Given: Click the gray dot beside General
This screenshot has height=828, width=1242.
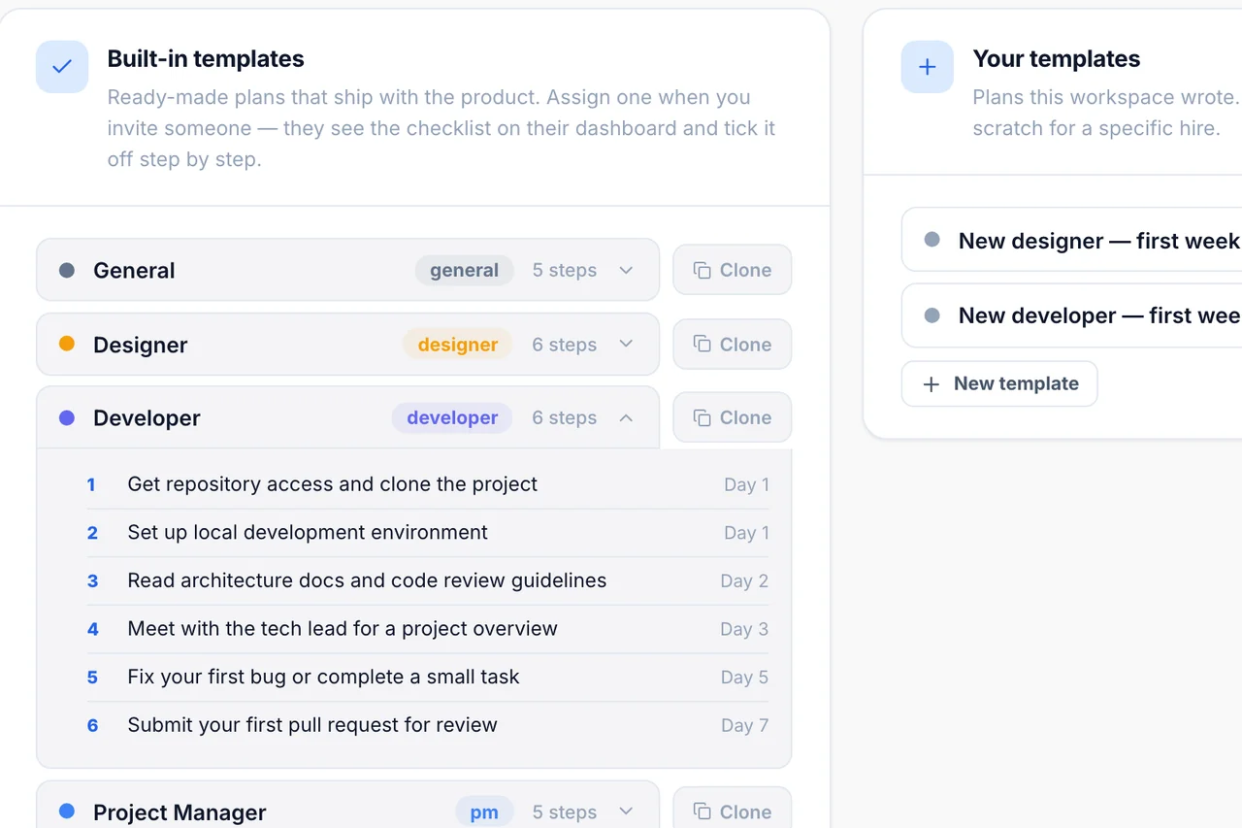Looking at the screenshot, I should point(67,270).
